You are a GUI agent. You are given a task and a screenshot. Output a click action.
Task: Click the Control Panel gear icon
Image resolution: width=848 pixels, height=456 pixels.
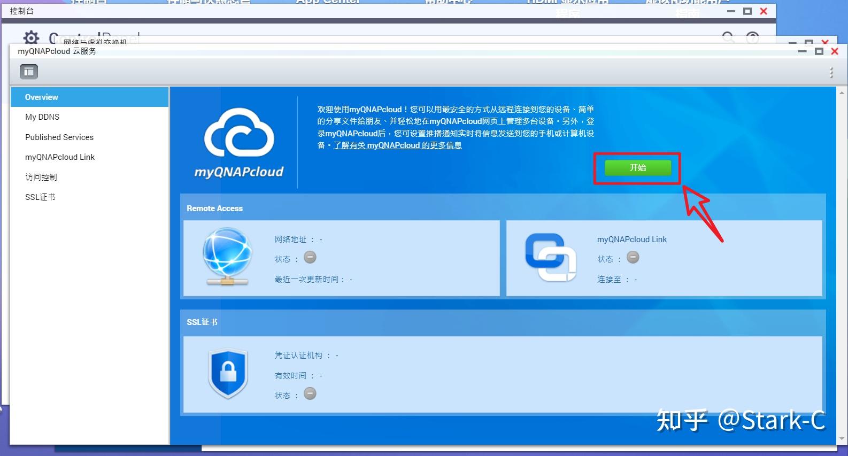click(x=31, y=37)
